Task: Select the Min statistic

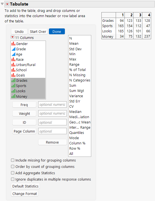Action: coord(72,54)
